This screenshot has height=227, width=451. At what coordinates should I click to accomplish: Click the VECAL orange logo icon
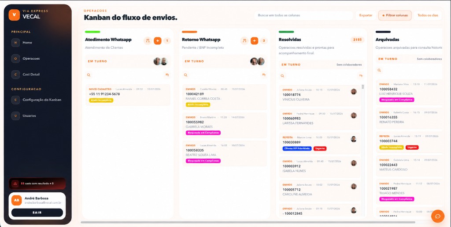click(14, 14)
